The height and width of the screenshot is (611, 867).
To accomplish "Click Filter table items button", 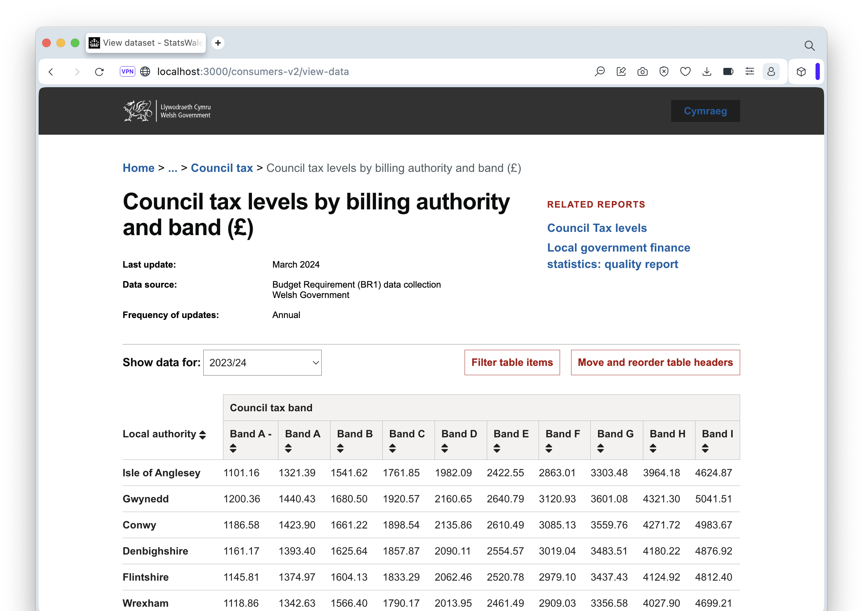I will point(512,363).
